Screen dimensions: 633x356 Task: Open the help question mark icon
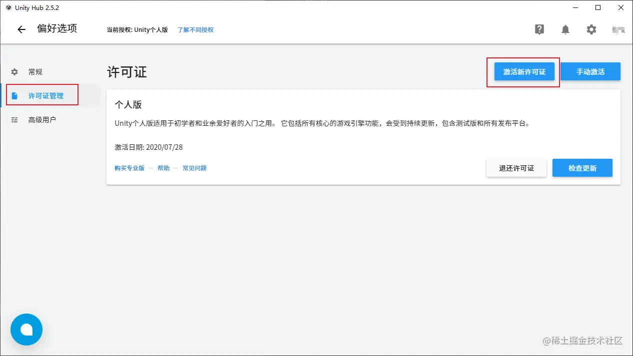point(539,29)
